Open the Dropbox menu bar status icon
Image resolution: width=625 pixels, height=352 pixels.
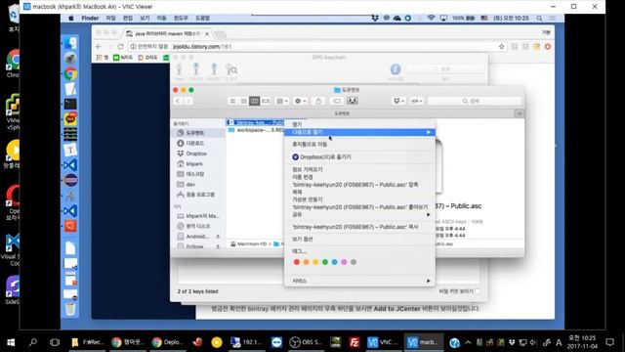375,18
